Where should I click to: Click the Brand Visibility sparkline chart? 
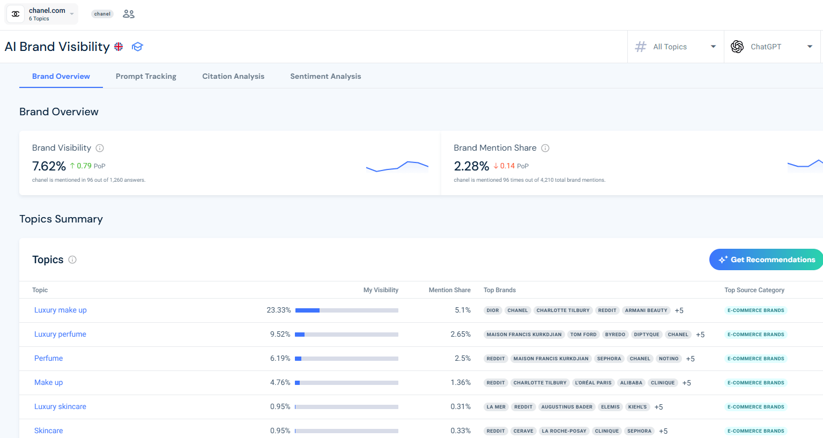(397, 166)
